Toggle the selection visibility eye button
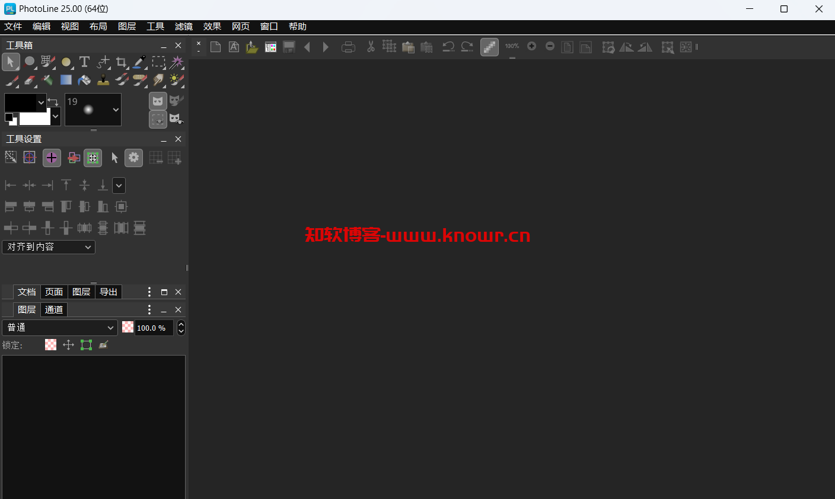 coord(158,119)
